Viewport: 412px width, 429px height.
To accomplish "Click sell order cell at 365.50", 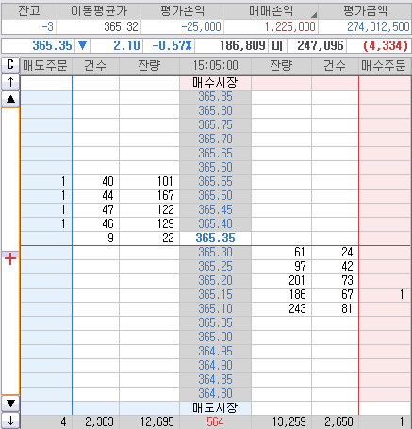I will click(x=46, y=196).
